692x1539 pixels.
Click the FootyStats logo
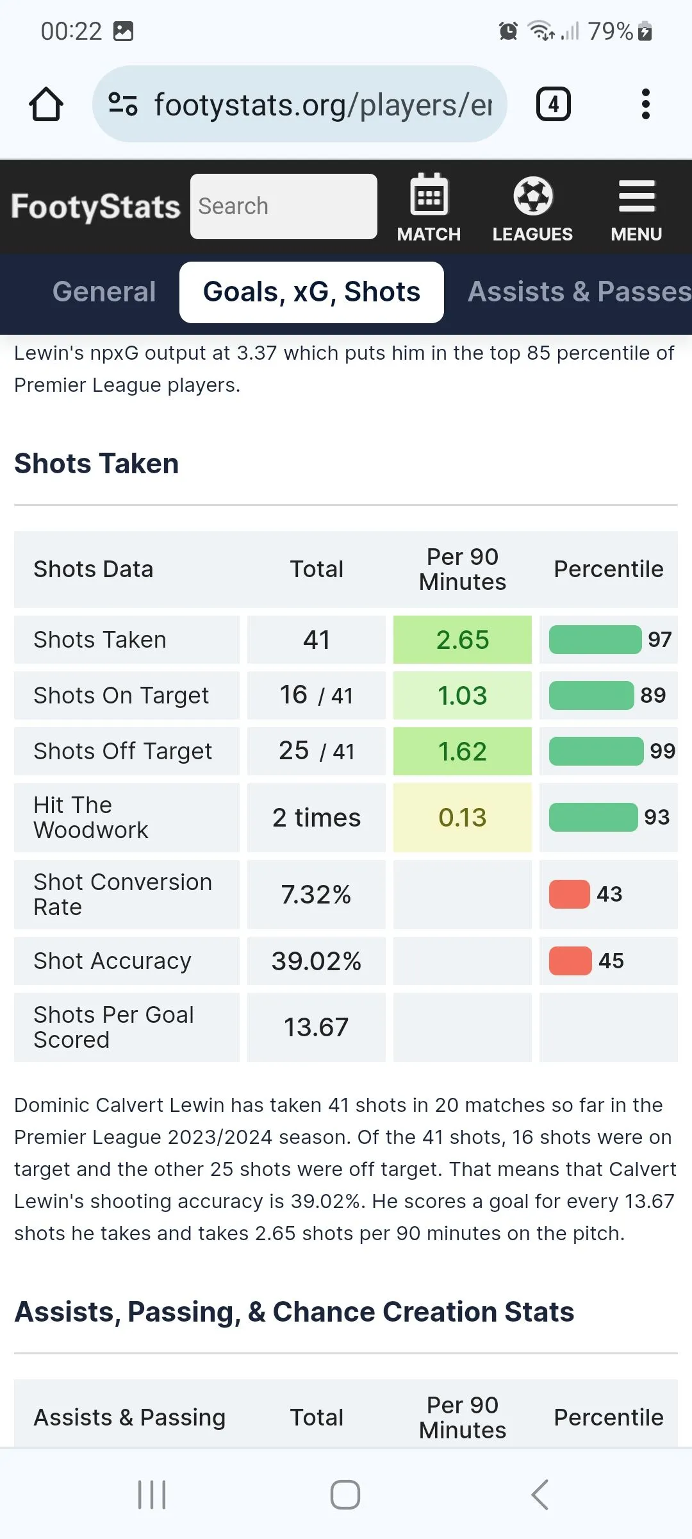tap(96, 207)
